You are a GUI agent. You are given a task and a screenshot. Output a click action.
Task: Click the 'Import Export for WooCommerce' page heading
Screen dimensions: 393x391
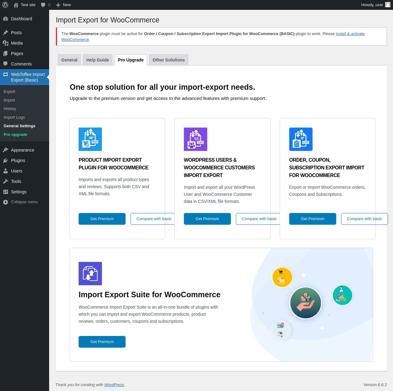coord(107,20)
